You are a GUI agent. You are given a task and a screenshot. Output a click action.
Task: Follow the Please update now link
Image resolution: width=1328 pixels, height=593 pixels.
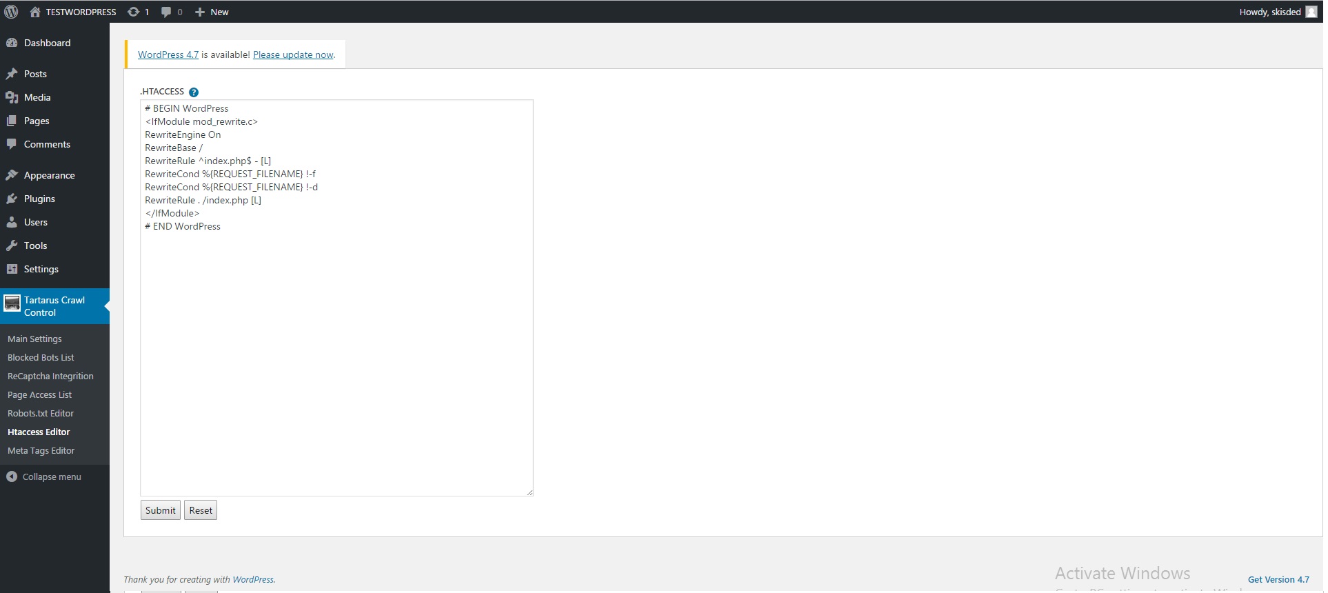click(293, 54)
